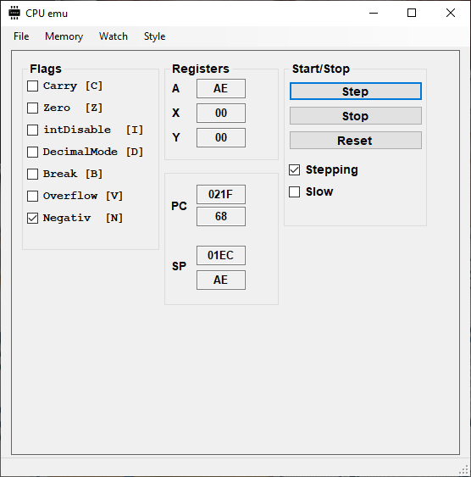Image resolution: width=471 pixels, height=477 pixels.
Task: Open the Watch menu
Action: pos(114,36)
